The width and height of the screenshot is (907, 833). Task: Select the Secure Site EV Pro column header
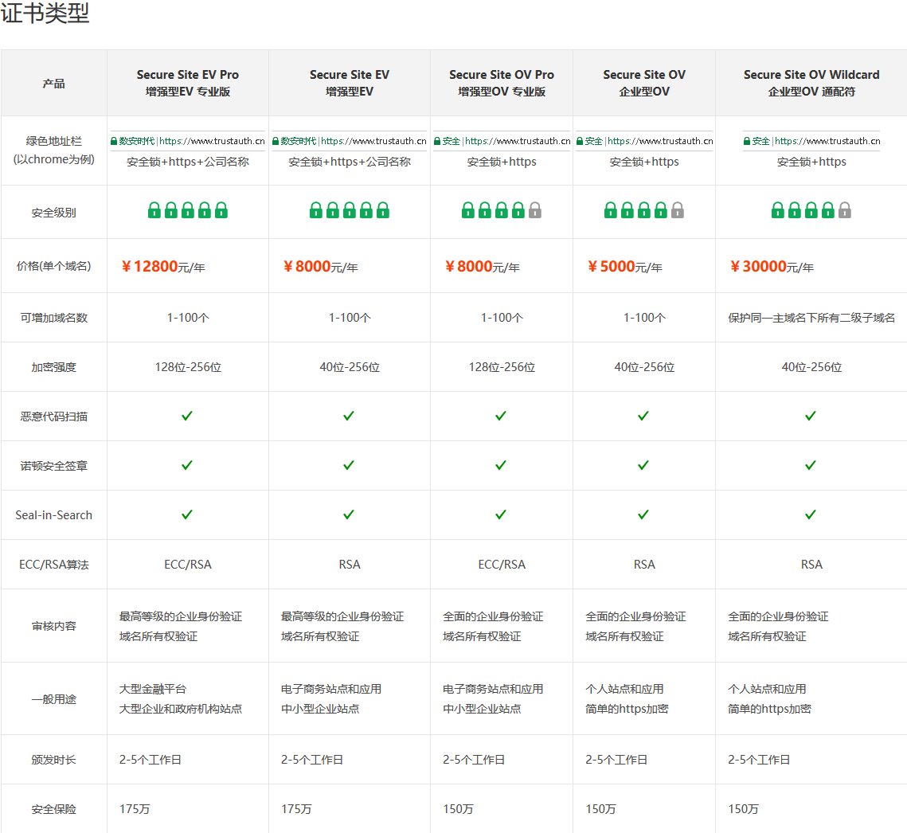tap(188, 83)
